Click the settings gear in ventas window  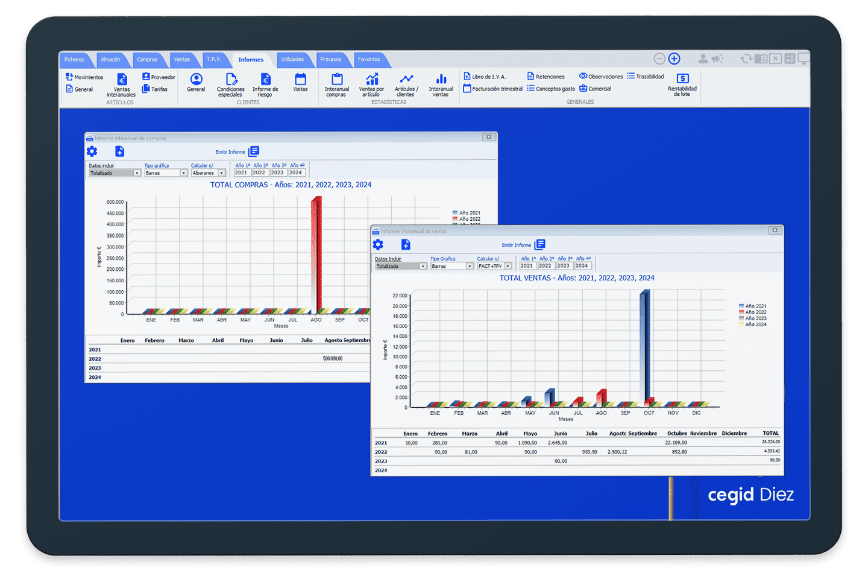[378, 244]
